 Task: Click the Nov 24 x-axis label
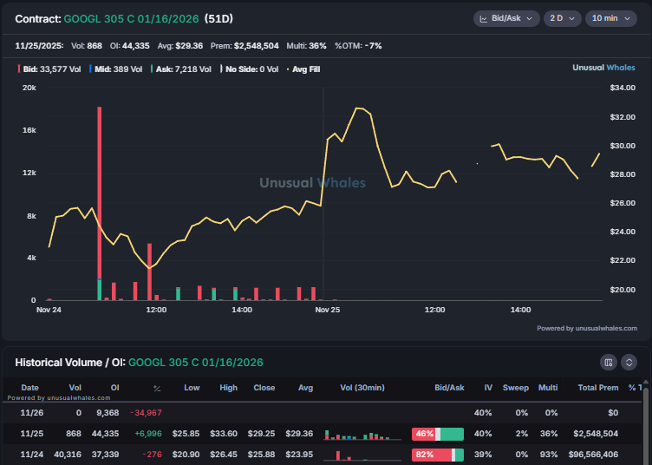[x=49, y=310]
